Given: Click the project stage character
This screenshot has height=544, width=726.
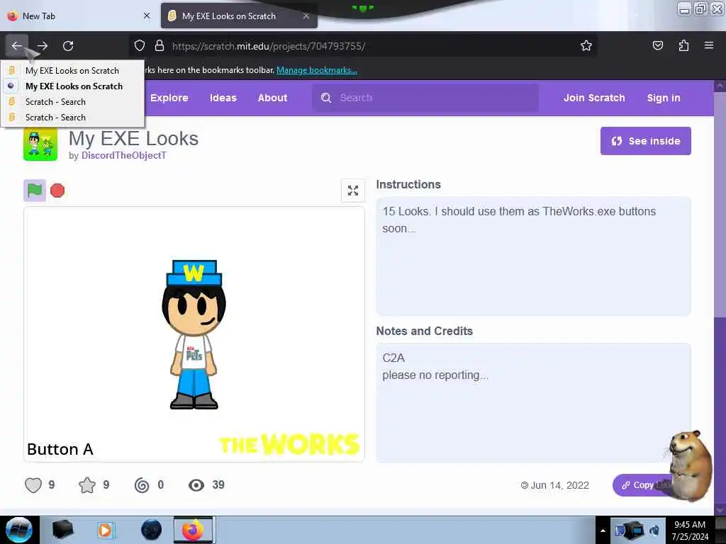Looking at the screenshot, I should [x=194, y=334].
